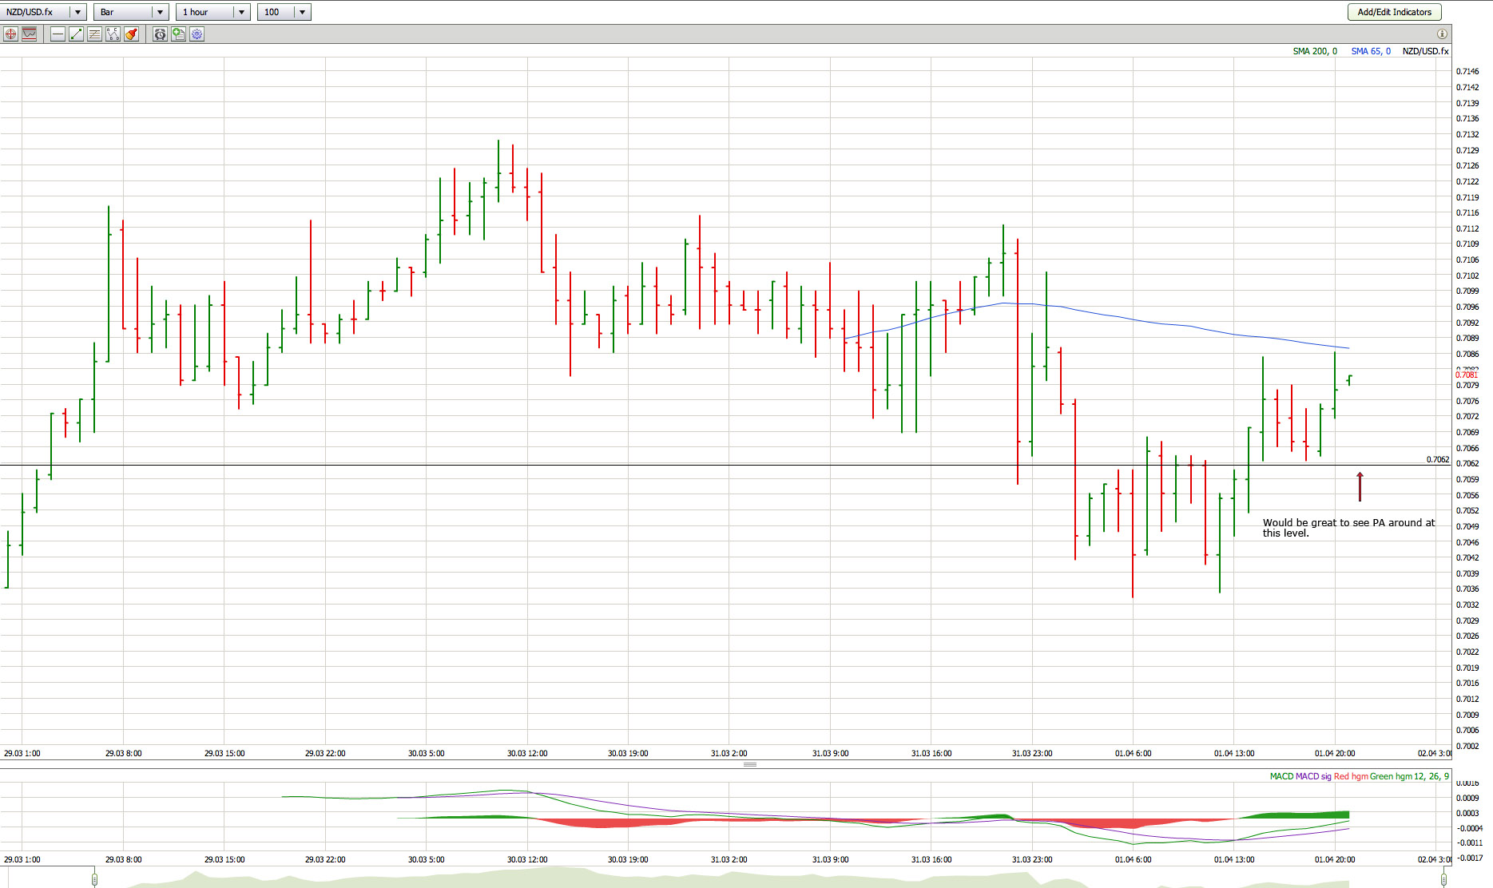Click the add template document icon

(178, 34)
